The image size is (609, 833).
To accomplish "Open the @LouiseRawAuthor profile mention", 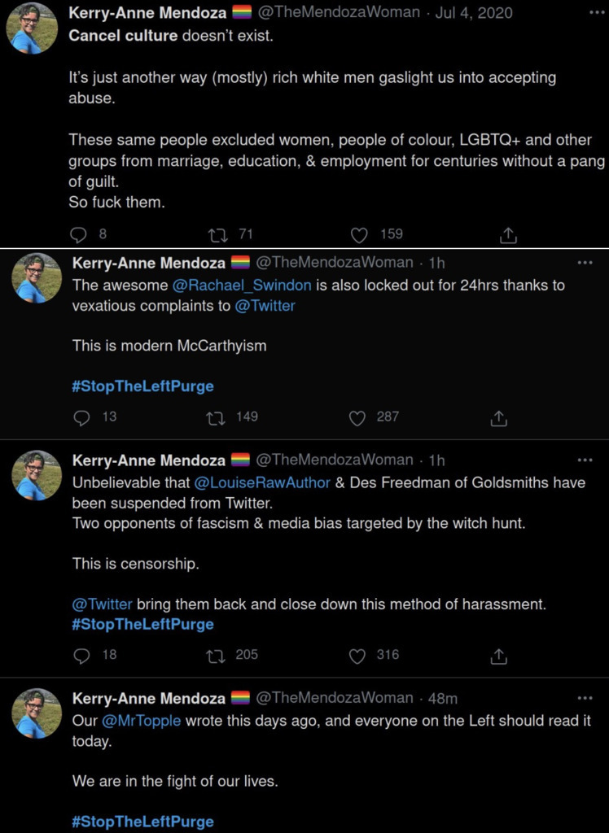I will 262,482.
